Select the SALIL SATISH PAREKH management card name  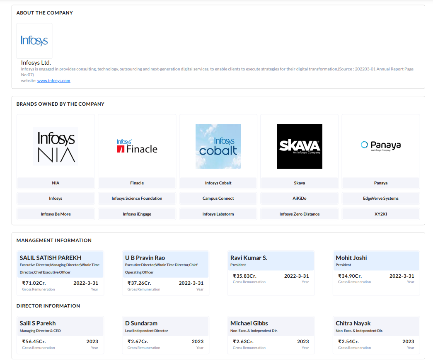tap(51, 258)
